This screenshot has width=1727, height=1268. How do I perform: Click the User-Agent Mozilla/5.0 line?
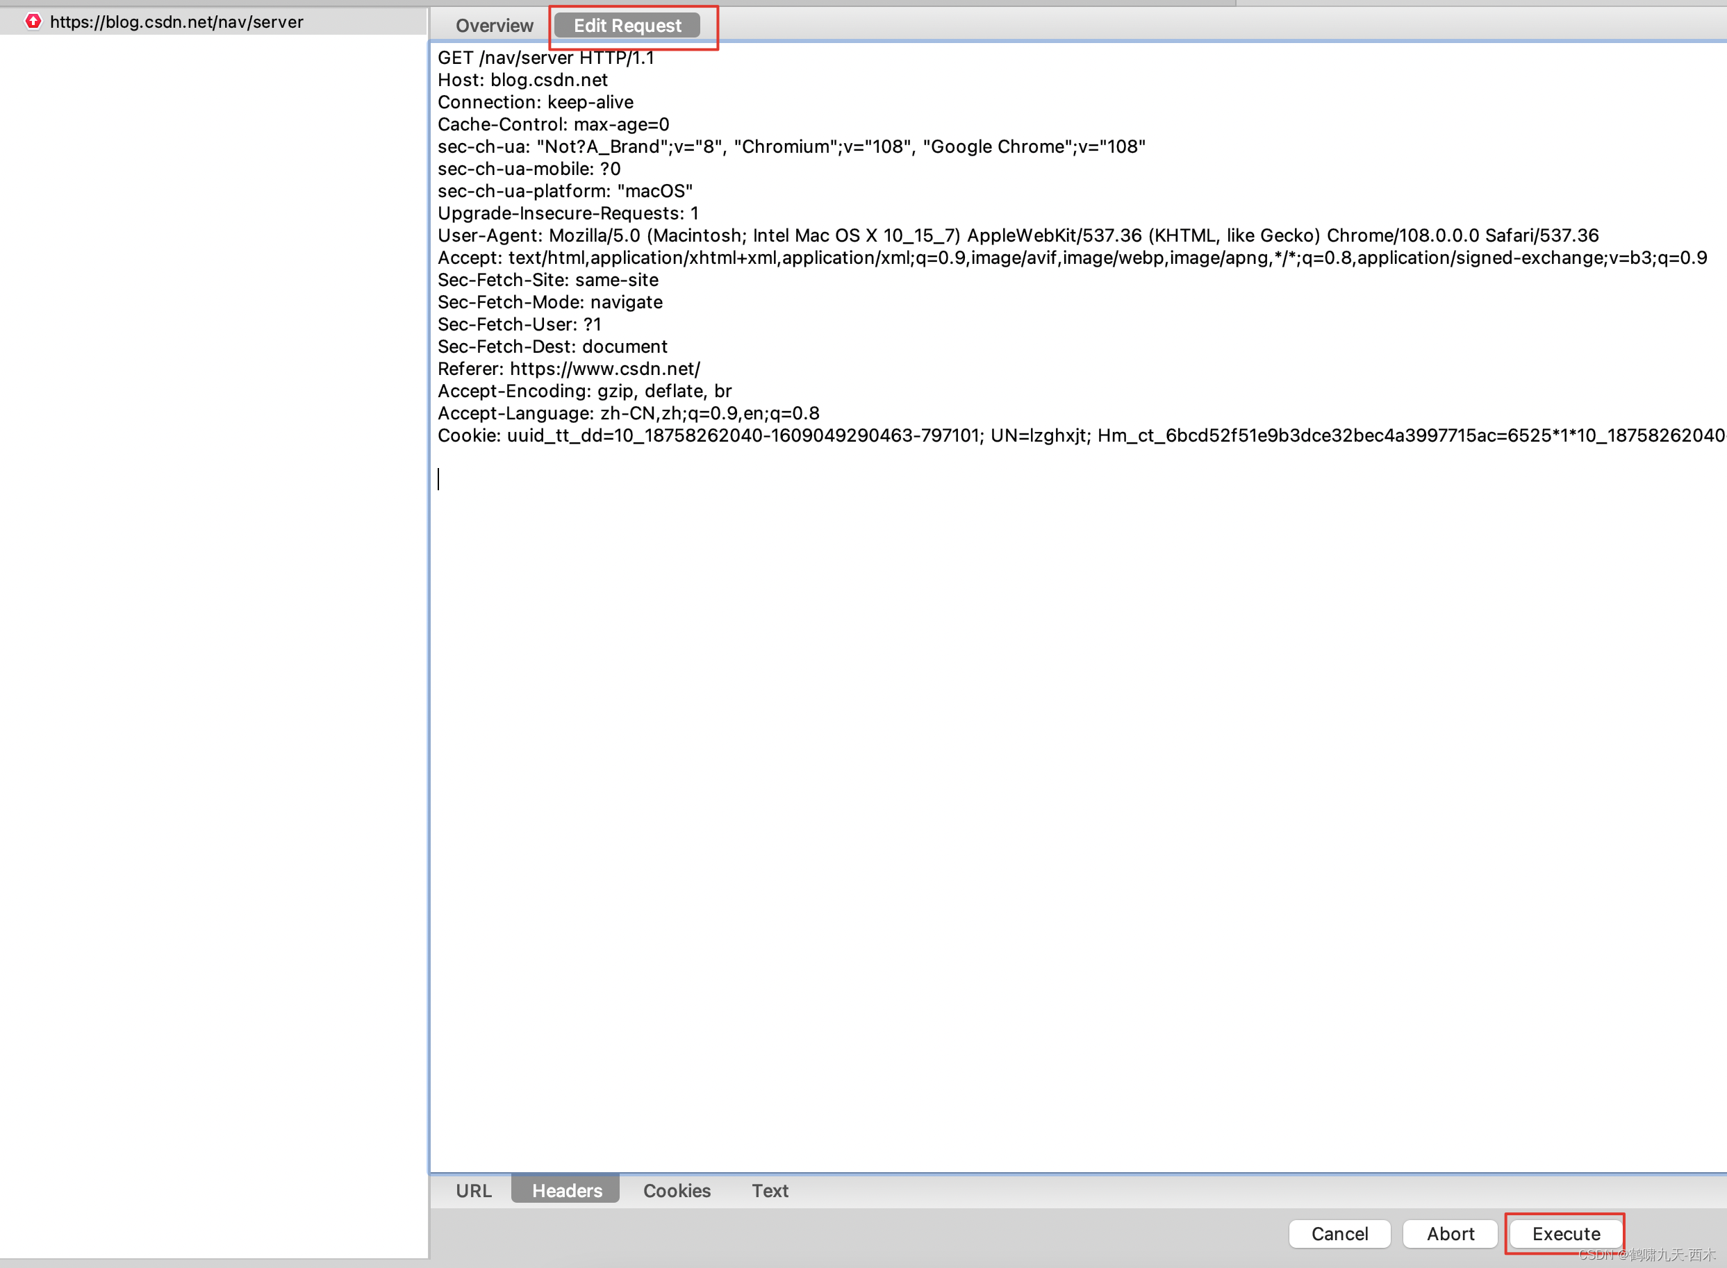(x=1018, y=235)
